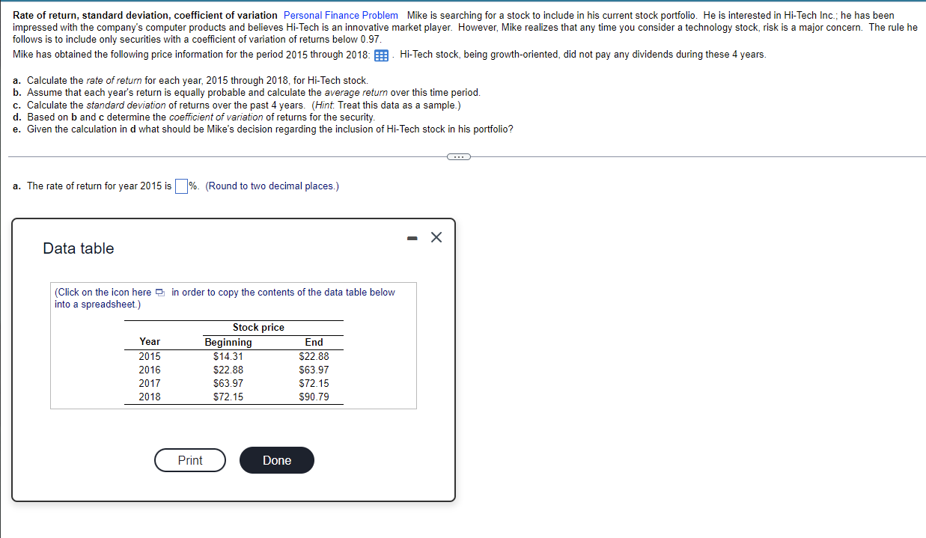This screenshot has width=926, height=538.
Task: Click the Data table dialog title
Action: [78, 248]
